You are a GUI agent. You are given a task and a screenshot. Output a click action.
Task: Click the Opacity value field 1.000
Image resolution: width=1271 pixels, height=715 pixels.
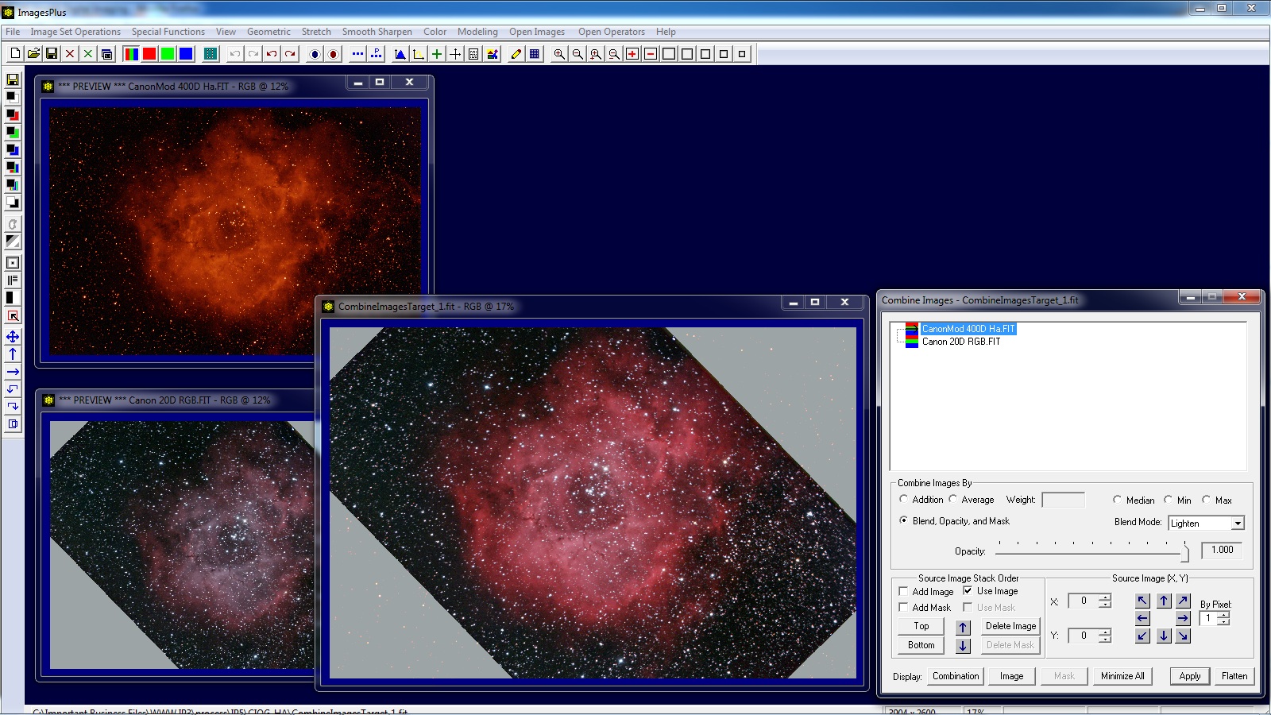click(1222, 550)
